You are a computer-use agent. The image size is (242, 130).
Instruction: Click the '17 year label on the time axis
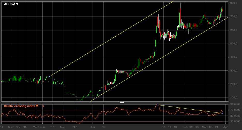(x=75, y=127)
